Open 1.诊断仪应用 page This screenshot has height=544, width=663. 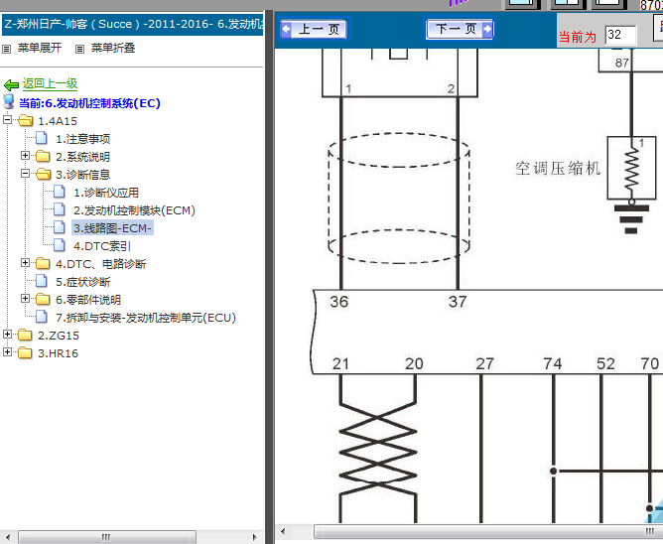[106, 193]
